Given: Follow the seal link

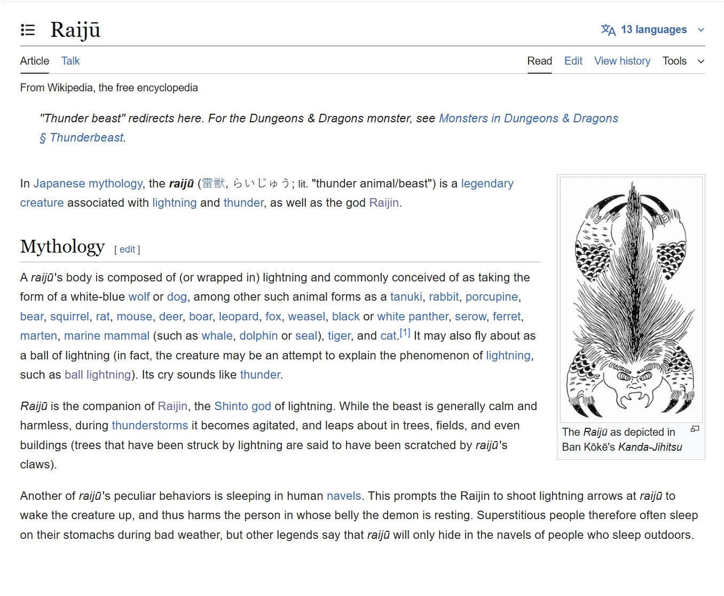Looking at the screenshot, I should coord(306,336).
